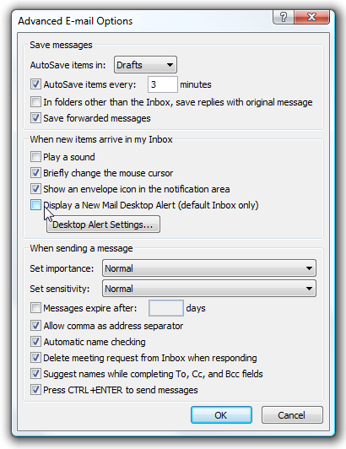
Task: Open Desktop Alert Settings
Action: (x=103, y=224)
